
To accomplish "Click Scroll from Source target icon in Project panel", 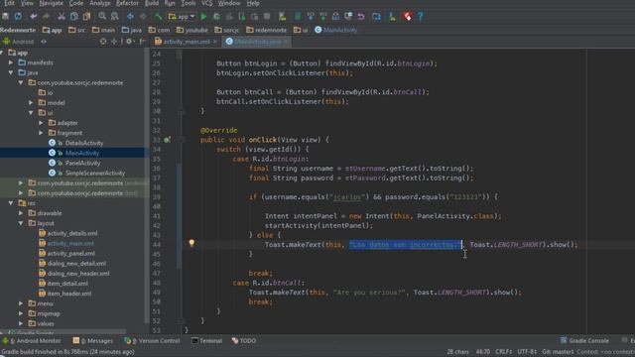I will [103, 42].
